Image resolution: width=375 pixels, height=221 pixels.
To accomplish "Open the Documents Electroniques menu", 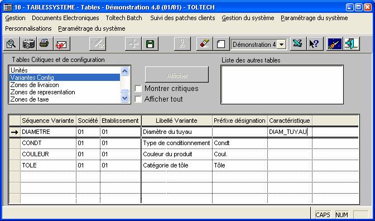I will click(x=65, y=18).
